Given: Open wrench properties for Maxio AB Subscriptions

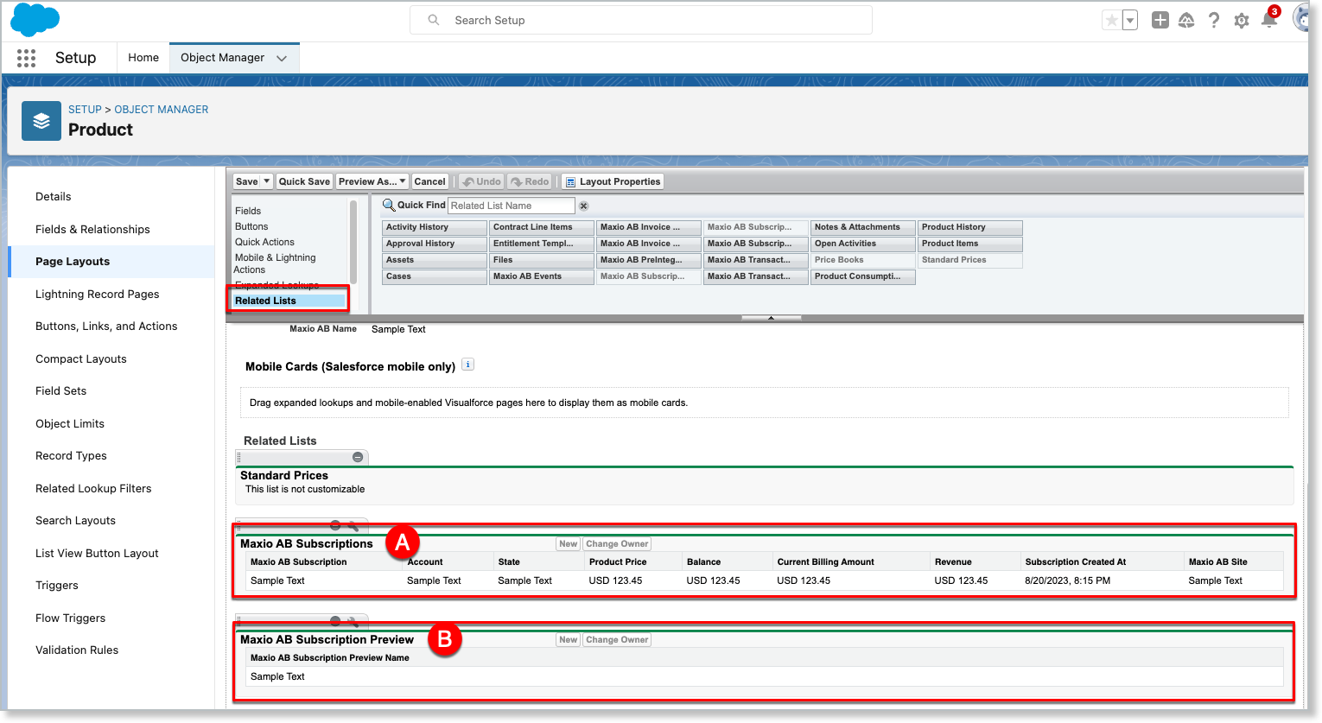Looking at the screenshot, I should tap(353, 525).
